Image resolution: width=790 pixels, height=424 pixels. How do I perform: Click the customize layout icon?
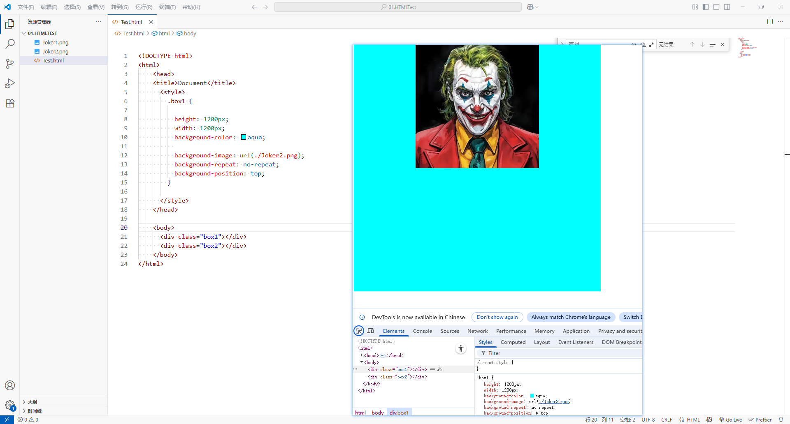pos(695,7)
